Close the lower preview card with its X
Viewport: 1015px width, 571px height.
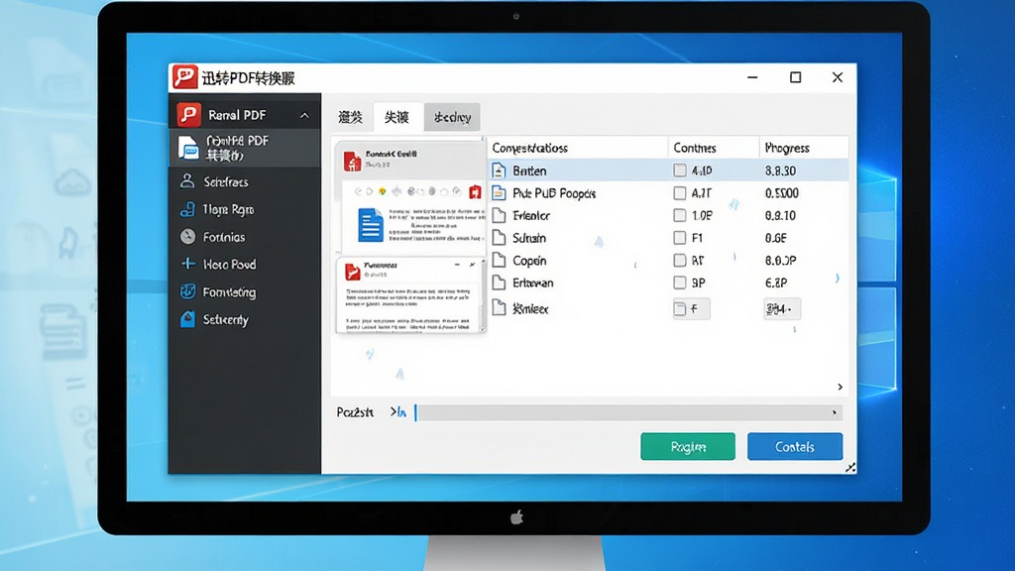click(473, 265)
